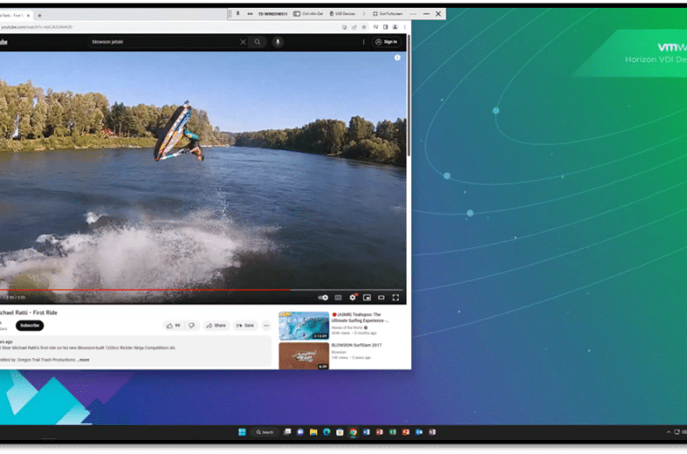Click the info card icon on the video
The height and width of the screenshot is (454, 687).
(x=397, y=57)
